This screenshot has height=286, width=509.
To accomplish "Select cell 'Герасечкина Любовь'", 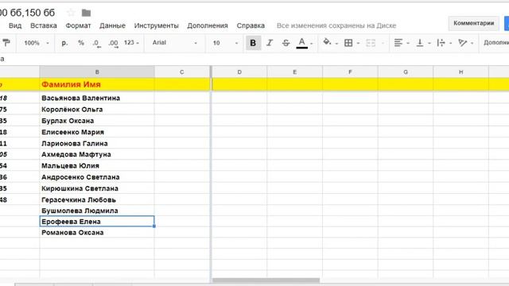I will [x=97, y=199].
